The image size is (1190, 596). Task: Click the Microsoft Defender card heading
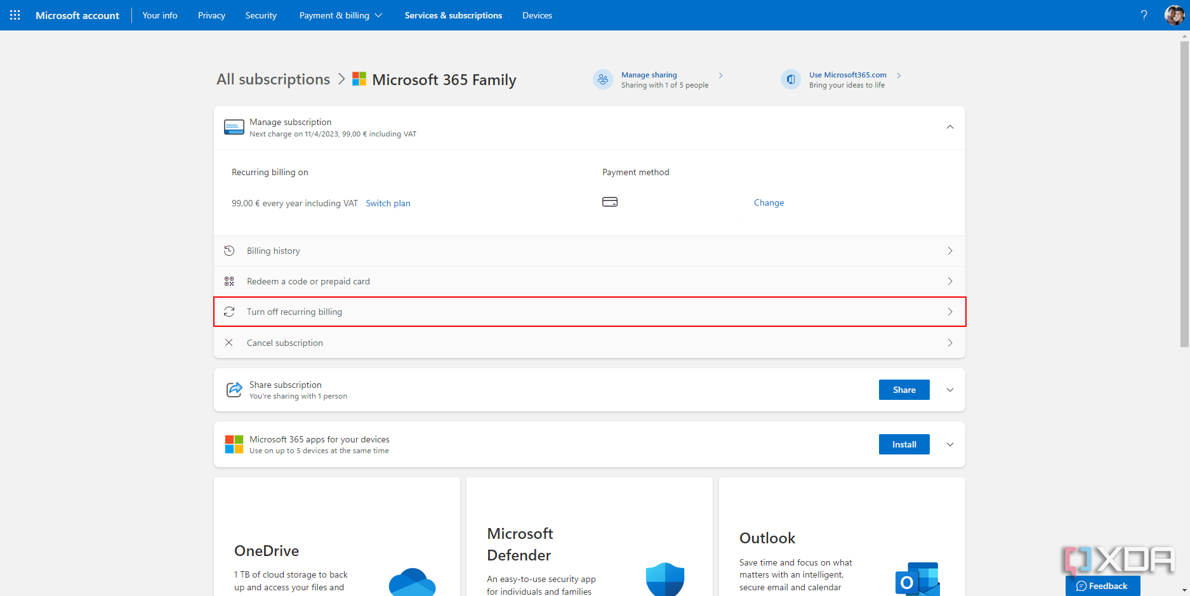(520, 545)
